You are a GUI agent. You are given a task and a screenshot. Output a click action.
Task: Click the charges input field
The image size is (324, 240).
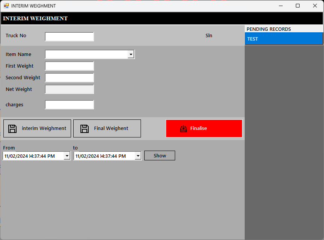coord(69,105)
